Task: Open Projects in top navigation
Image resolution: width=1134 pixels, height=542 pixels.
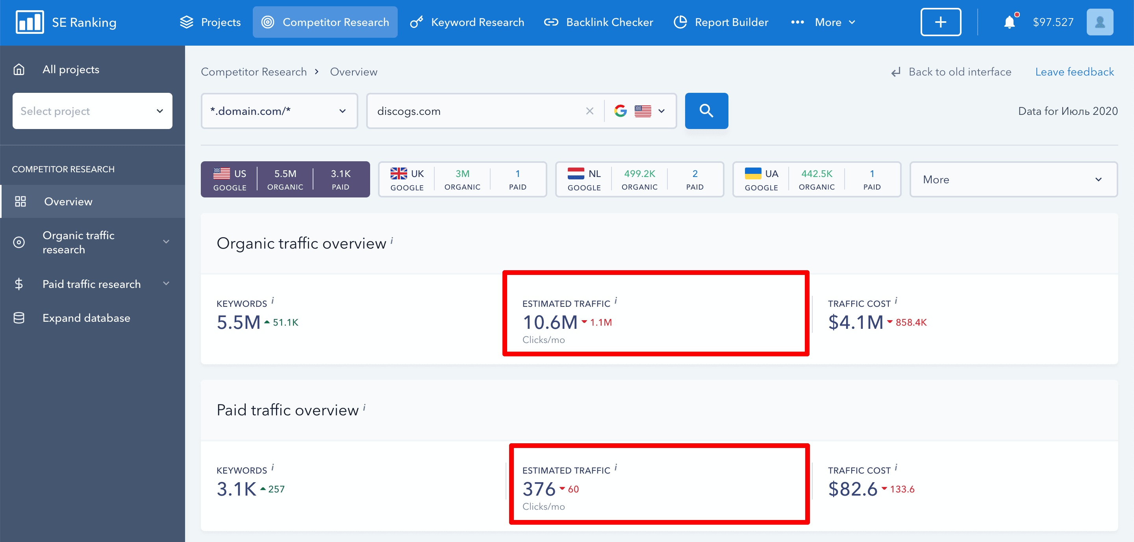Action: pos(210,22)
